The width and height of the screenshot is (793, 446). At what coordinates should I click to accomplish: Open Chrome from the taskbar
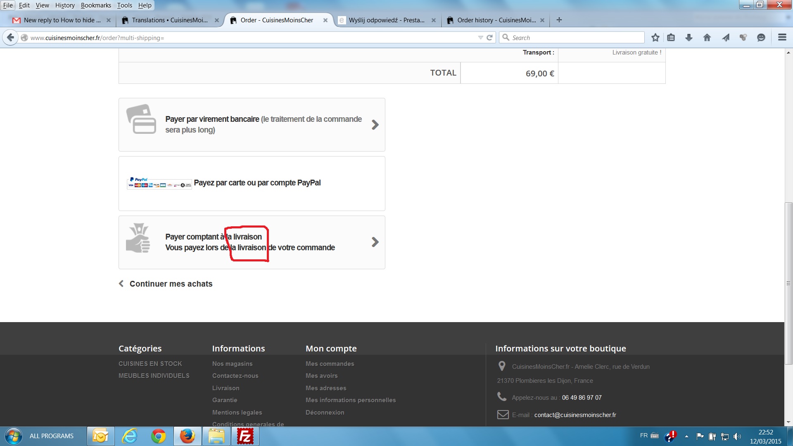coord(158,436)
